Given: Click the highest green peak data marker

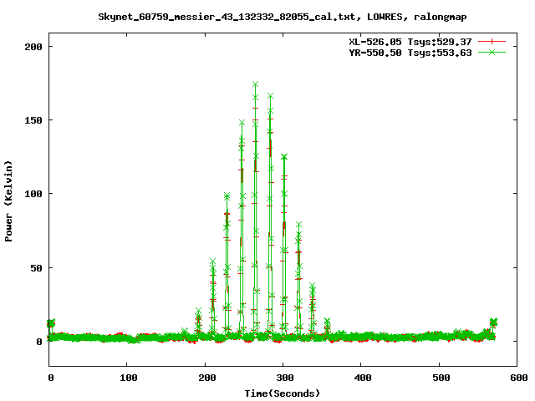Looking at the screenshot, I should 255,84.
